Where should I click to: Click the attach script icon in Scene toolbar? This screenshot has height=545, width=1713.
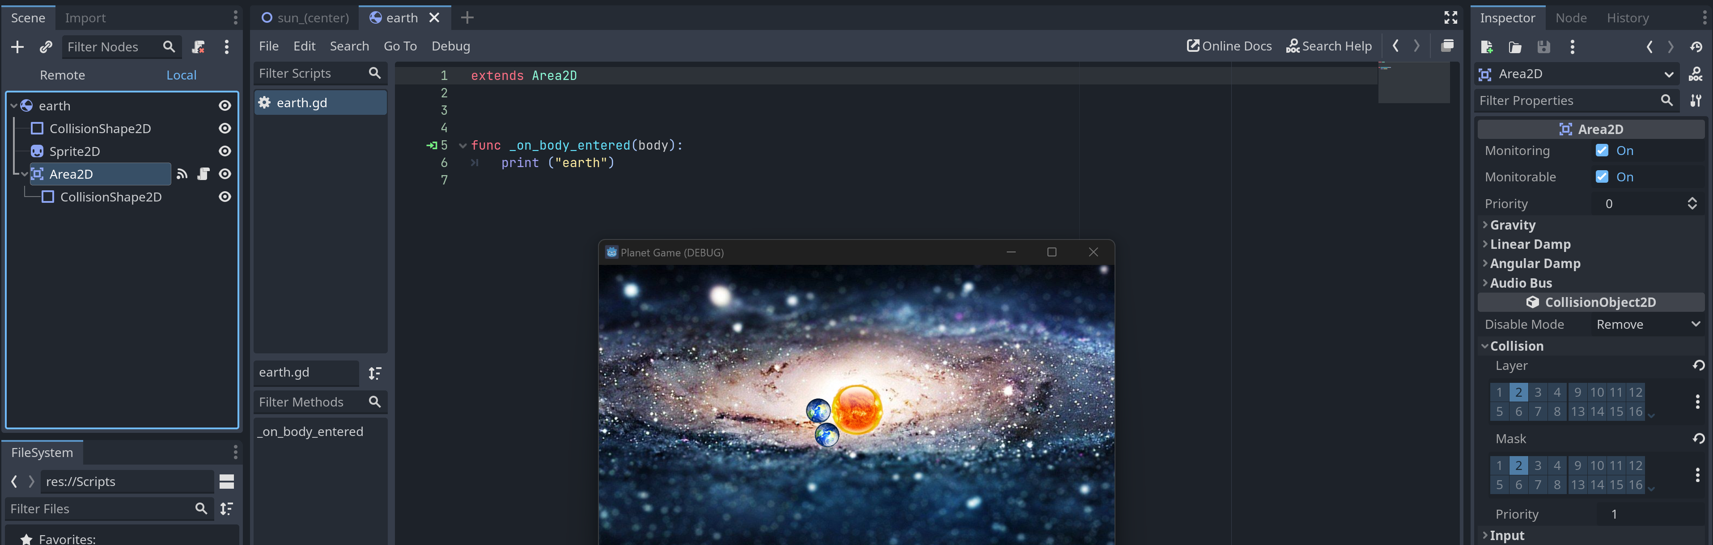[198, 46]
